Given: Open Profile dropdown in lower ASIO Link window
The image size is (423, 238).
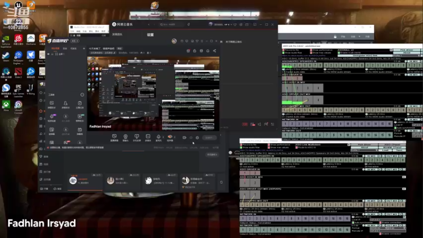Looking at the screenshot, I should pyautogui.click(x=364, y=150).
